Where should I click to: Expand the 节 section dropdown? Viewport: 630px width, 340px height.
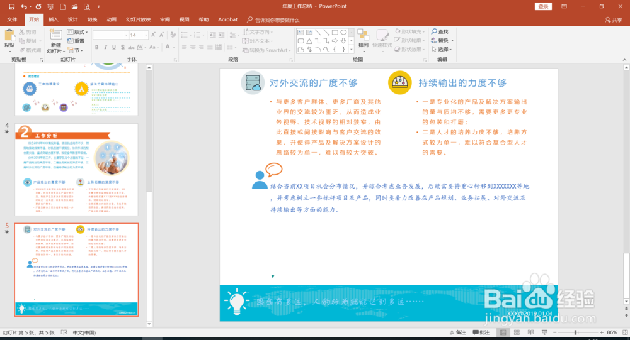click(x=76, y=50)
